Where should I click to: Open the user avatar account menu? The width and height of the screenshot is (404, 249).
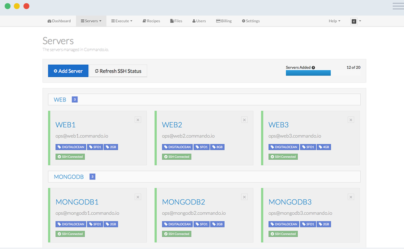(x=356, y=21)
